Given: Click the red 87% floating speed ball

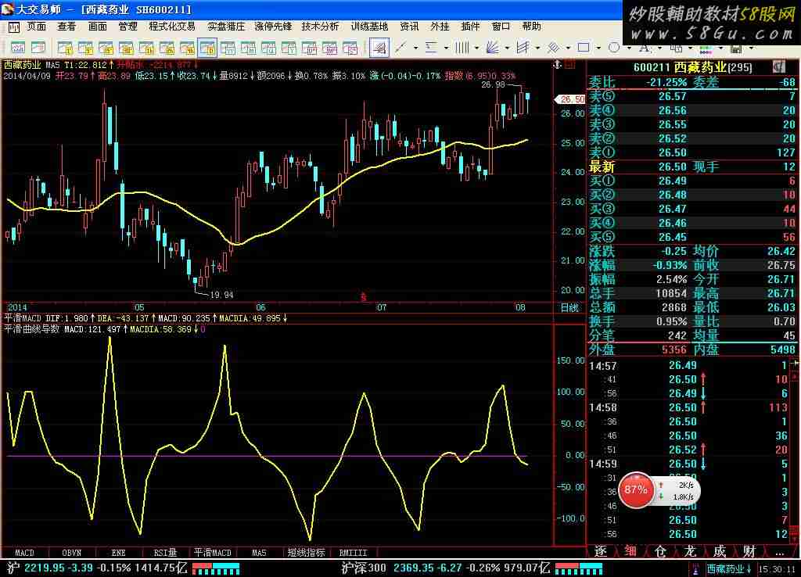Looking at the screenshot, I should pyautogui.click(x=636, y=489).
